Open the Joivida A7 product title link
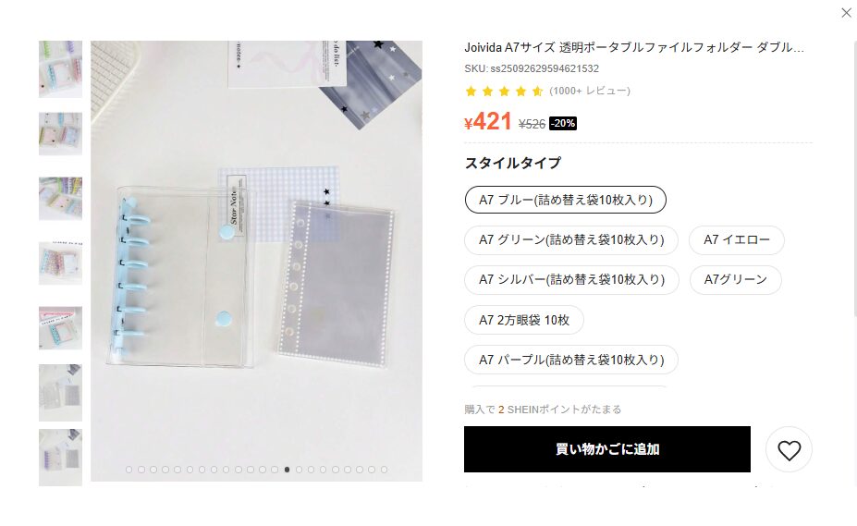Screen dimensions: 857x526 click(x=634, y=47)
